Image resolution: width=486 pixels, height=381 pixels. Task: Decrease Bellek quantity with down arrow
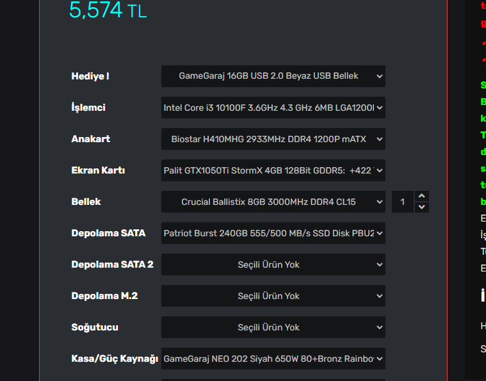(421, 207)
